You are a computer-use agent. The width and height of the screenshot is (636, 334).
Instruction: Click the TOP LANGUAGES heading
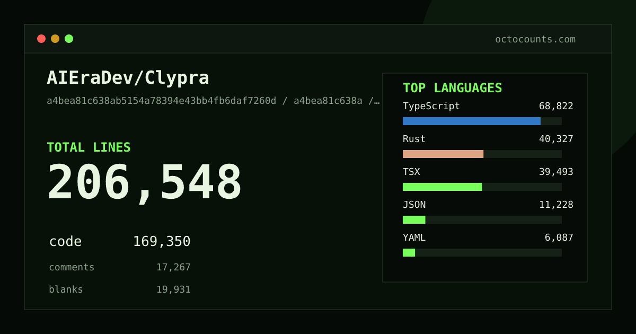pyautogui.click(x=452, y=88)
